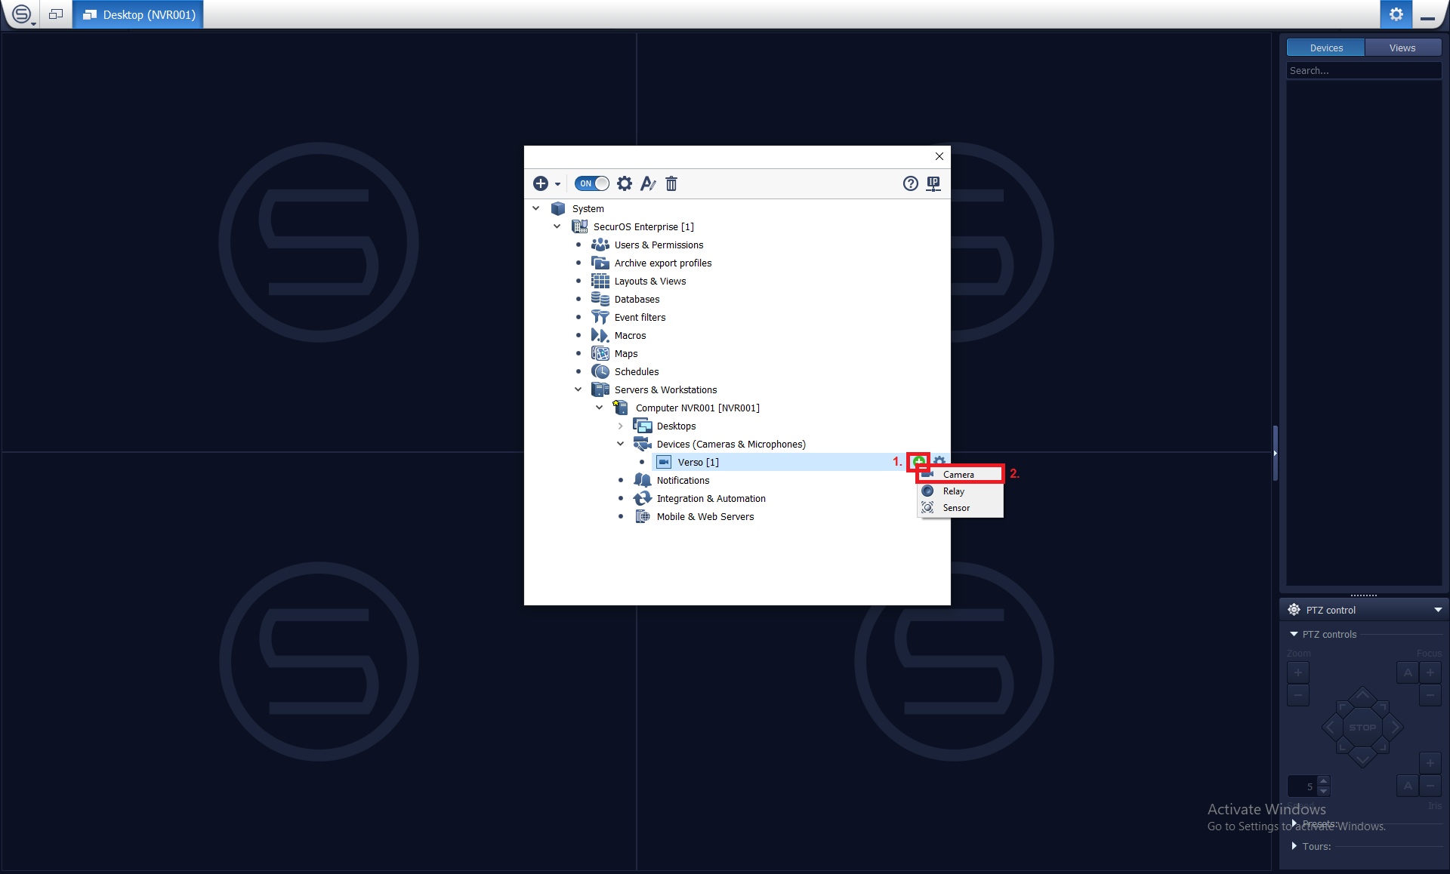
Task: Select the Devices tab
Action: (1326, 48)
